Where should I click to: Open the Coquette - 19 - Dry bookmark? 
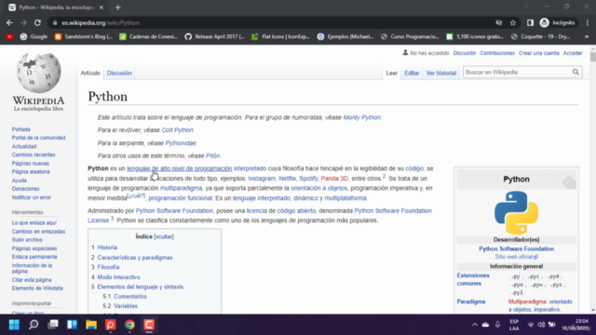click(x=541, y=36)
